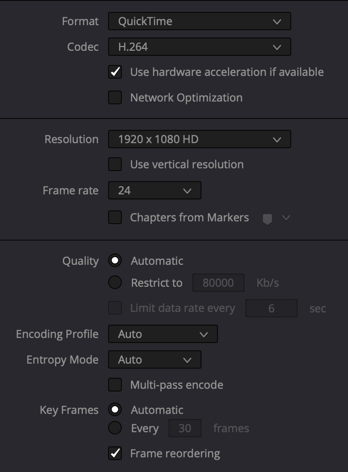This screenshot has height=472, width=348.
Task: Open the Resolution dropdown 1920 x 1080 HD
Action: point(199,139)
